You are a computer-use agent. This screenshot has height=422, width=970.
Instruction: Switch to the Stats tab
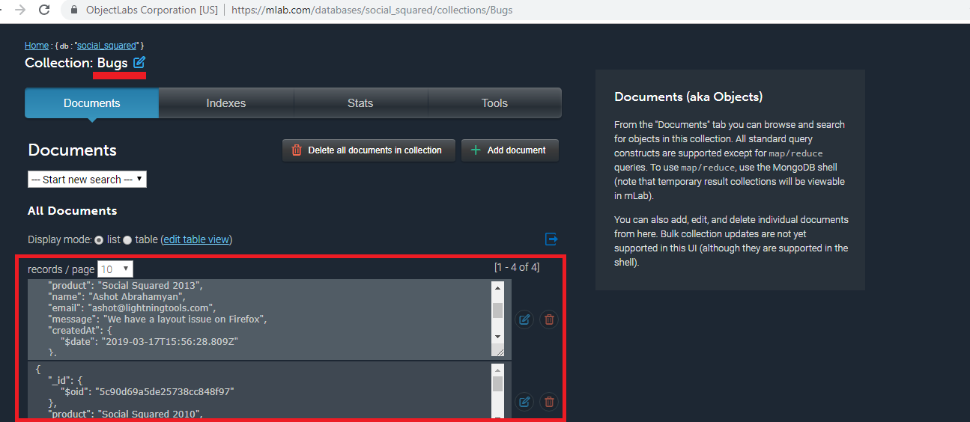point(360,103)
